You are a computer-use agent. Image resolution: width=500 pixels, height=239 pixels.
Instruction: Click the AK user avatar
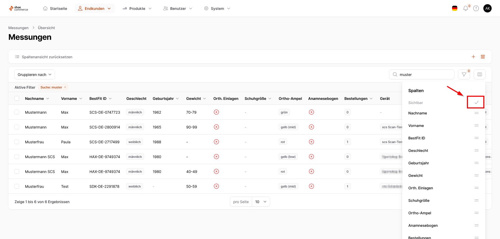point(488,9)
